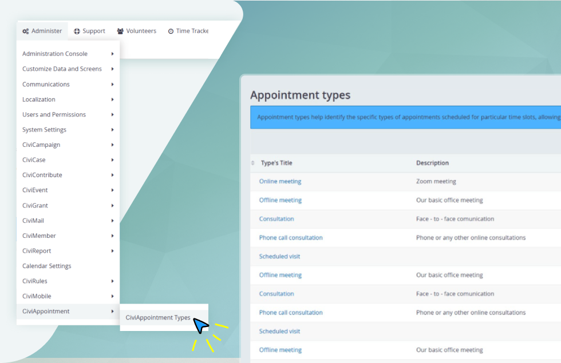Sort by Description column header
The width and height of the screenshot is (561, 363).
point(432,163)
